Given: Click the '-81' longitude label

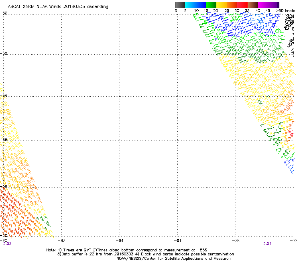Looking at the screenshot, I should pyautogui.click(x=177, y=241).
